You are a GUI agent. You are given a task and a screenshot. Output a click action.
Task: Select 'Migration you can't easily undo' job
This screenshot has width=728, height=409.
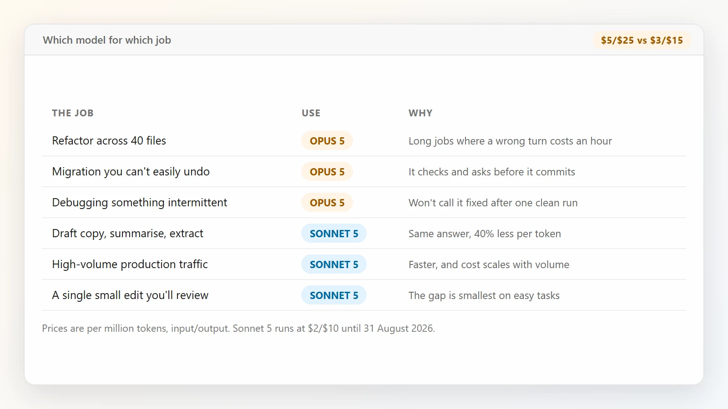tap(131, 172)
